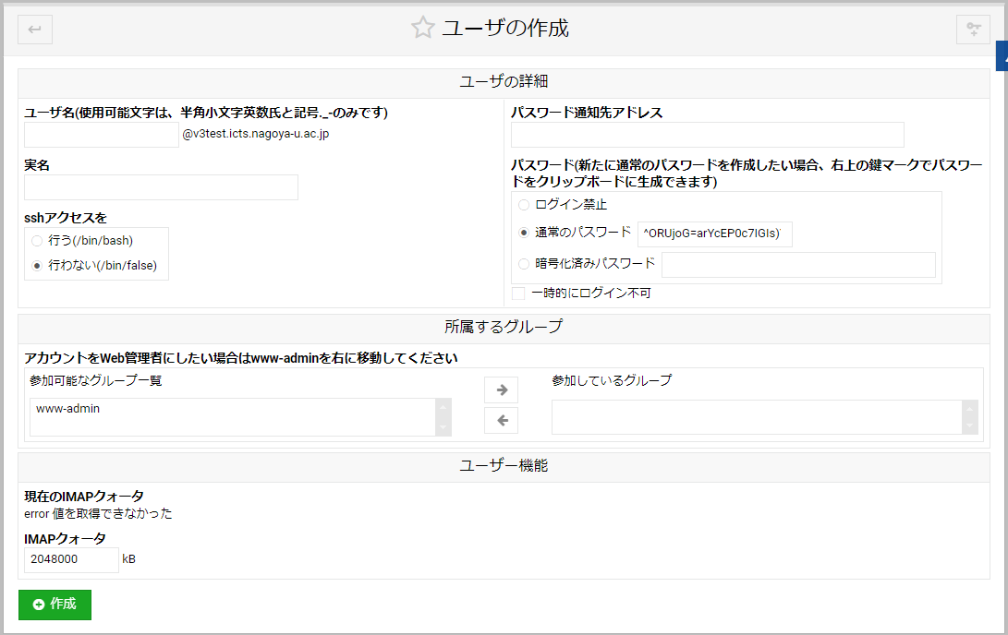This screenshot has height=635, width=1008.
Task: Click the scrollbar of the 参加しているグループ list
Action: (x=969, y=417)
